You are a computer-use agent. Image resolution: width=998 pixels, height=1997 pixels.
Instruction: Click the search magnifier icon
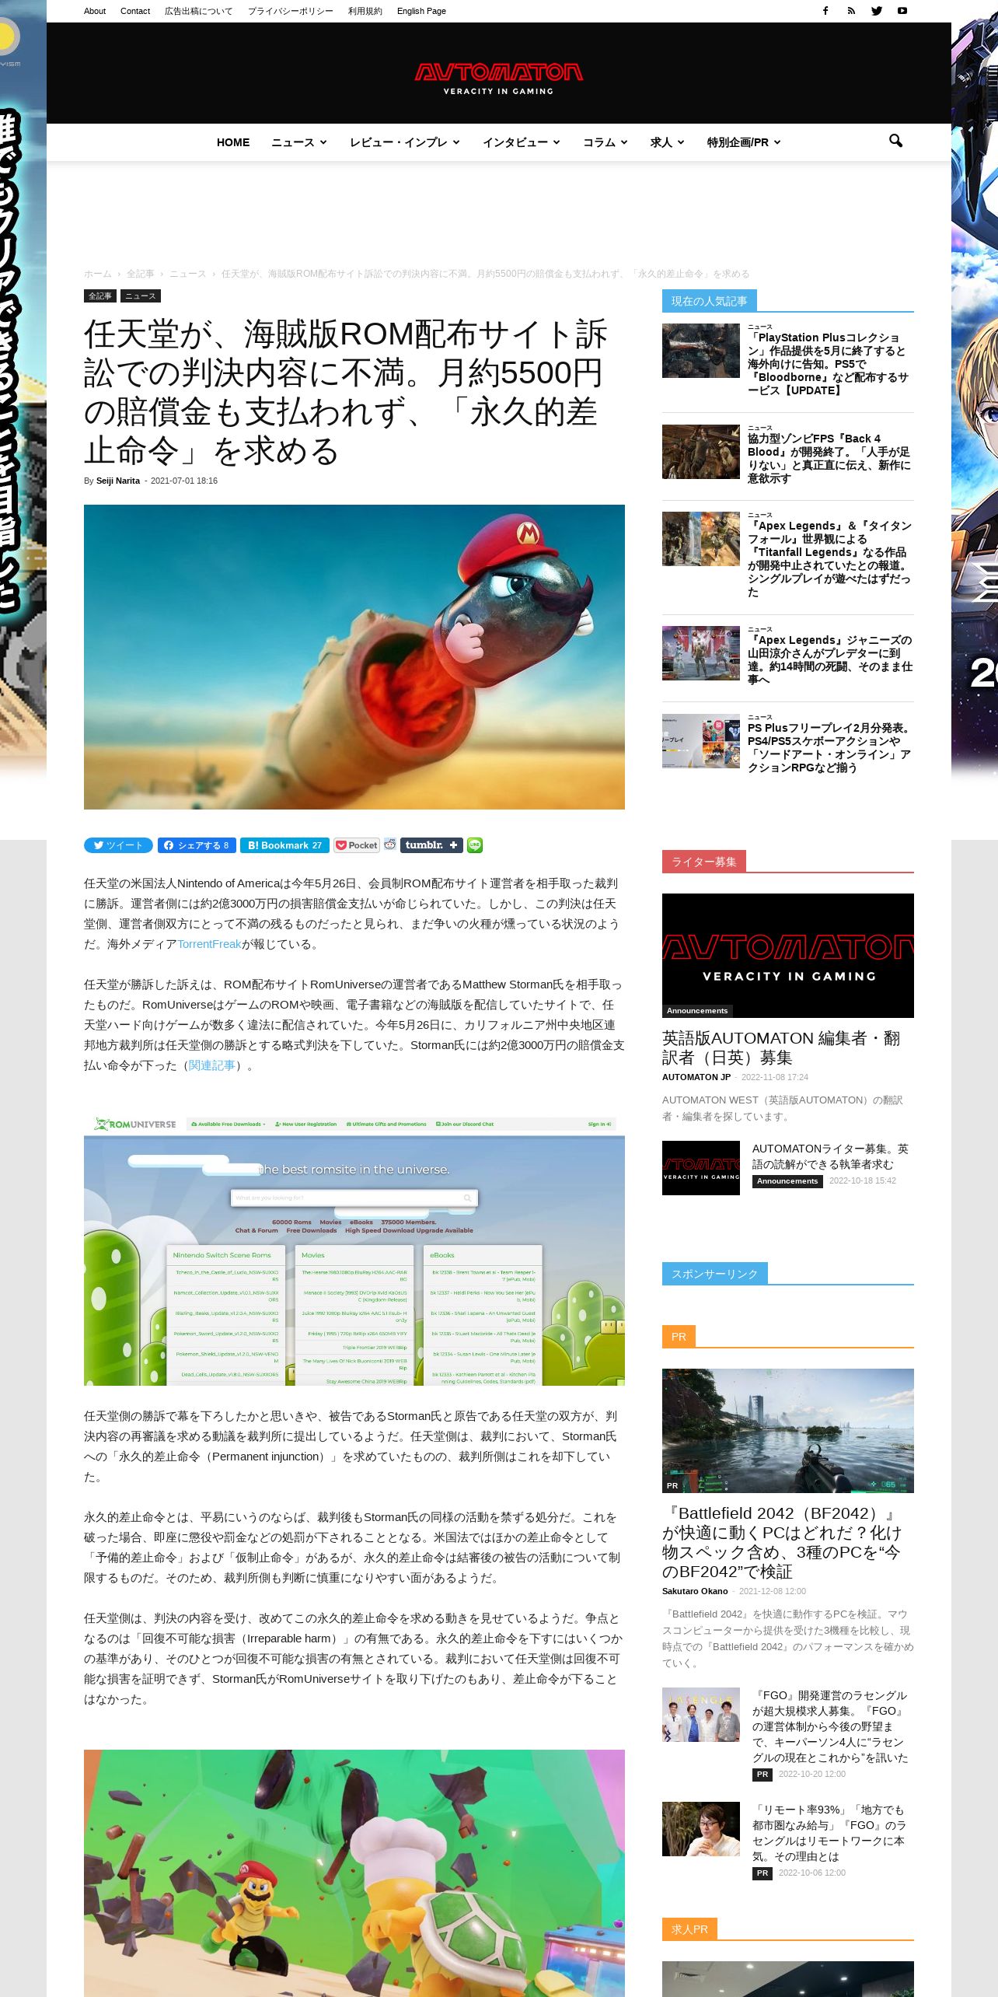click(x=895, y=142)
